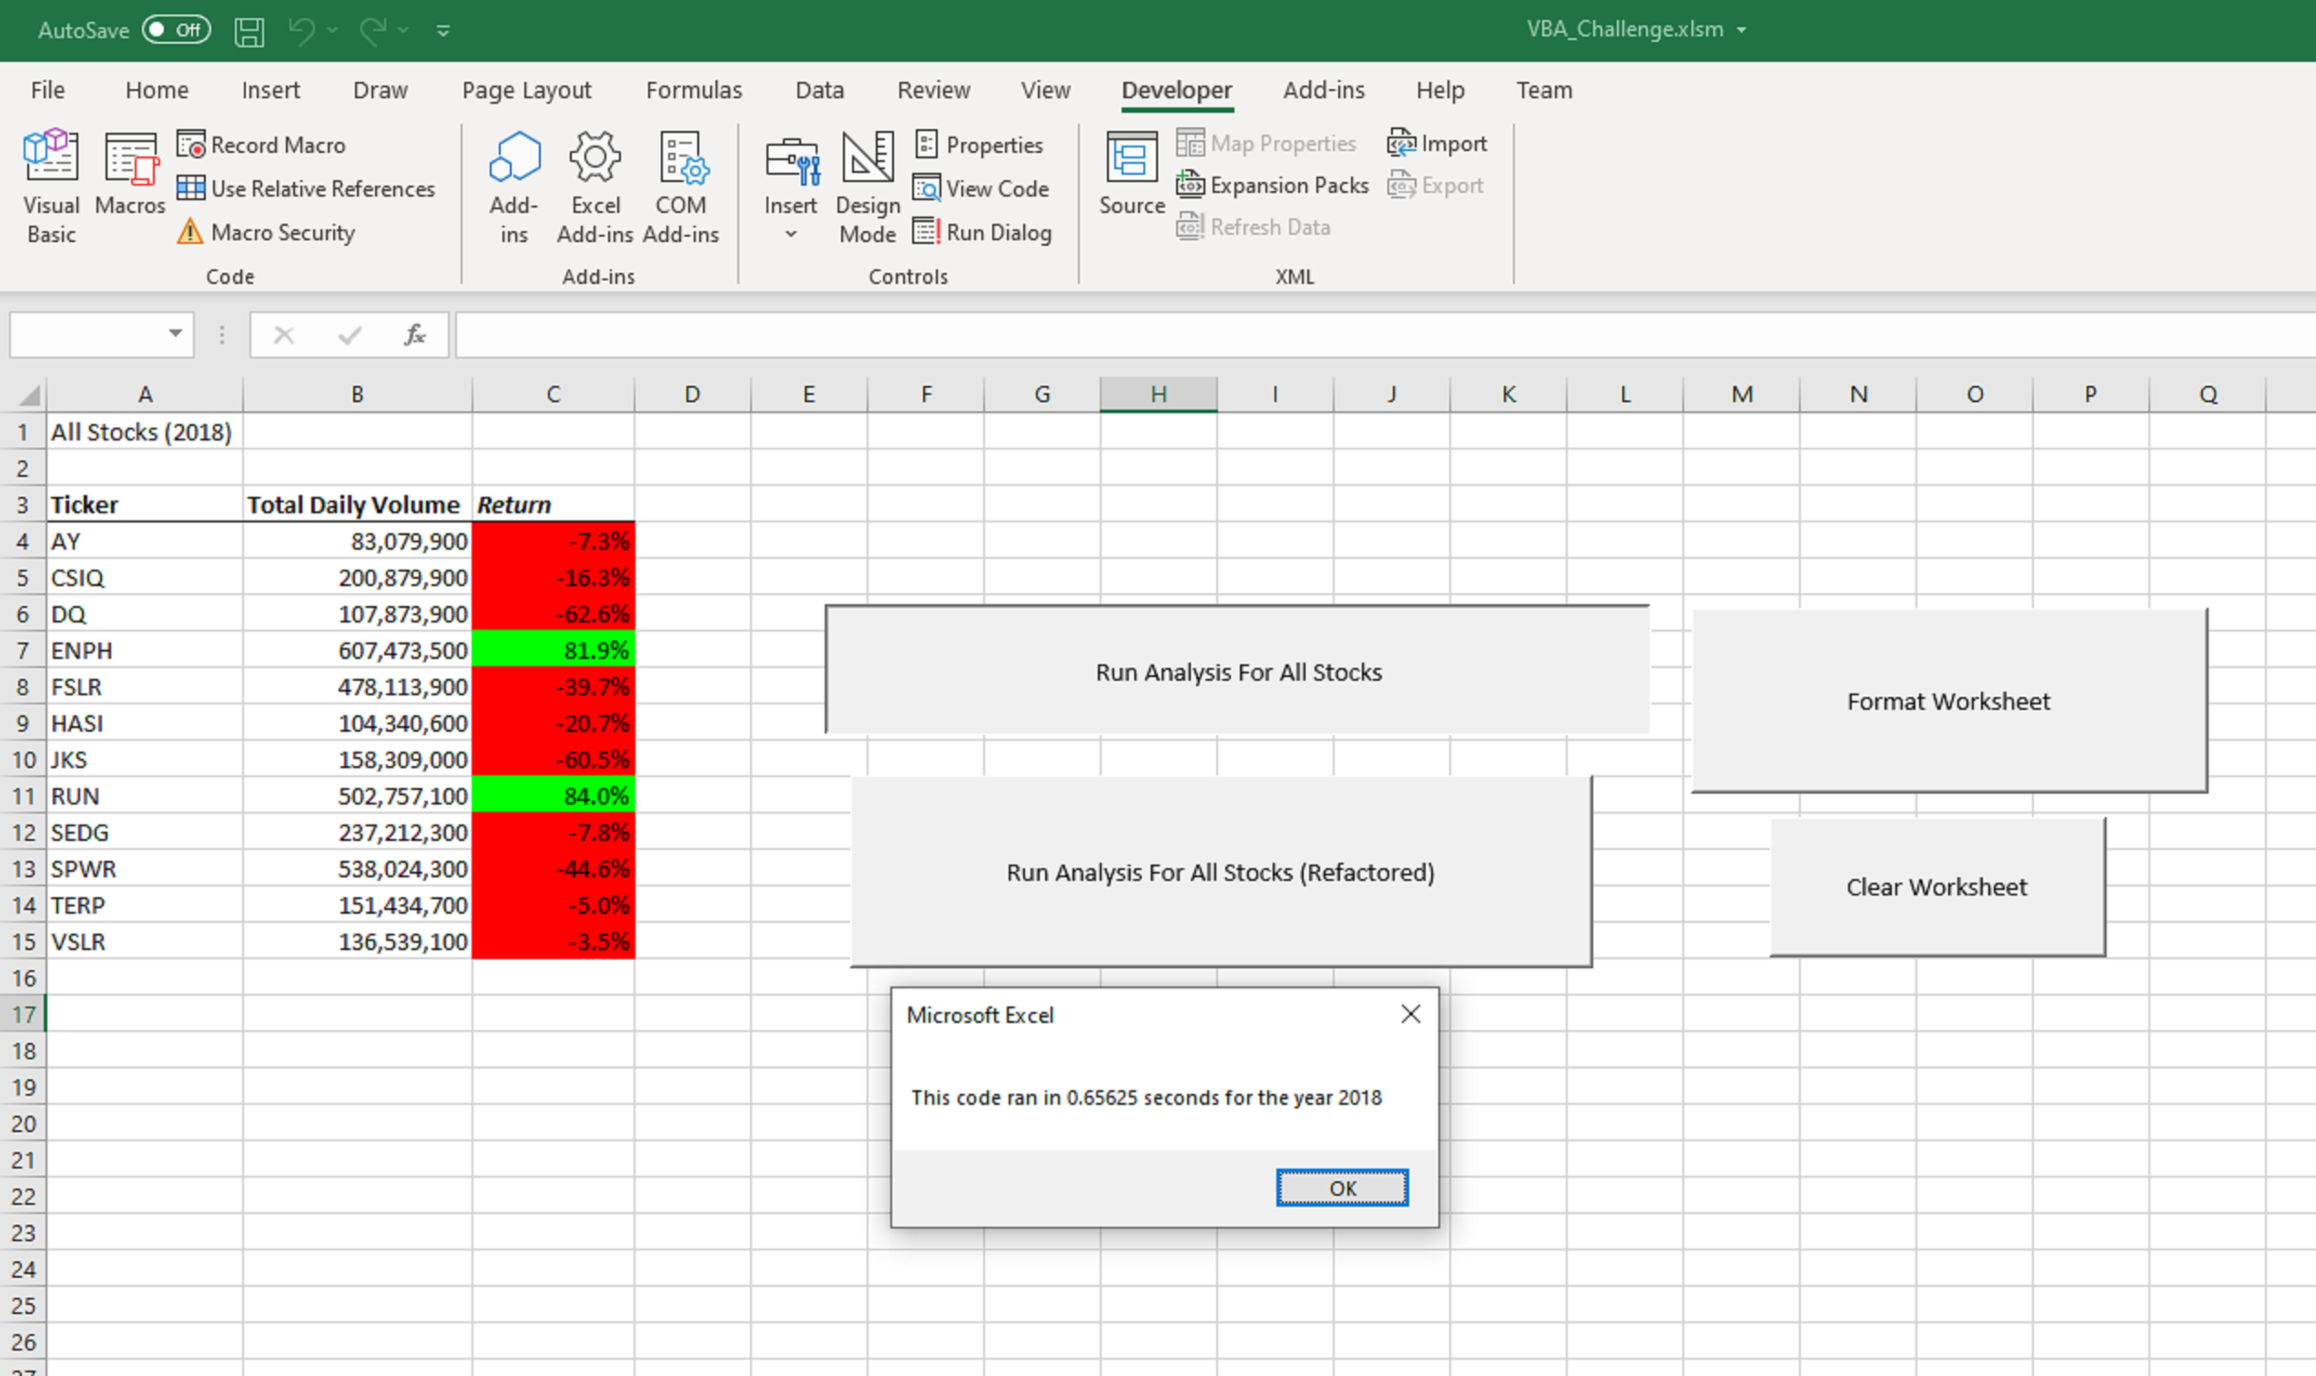
Task: Open control Properties
Action: 979,145
